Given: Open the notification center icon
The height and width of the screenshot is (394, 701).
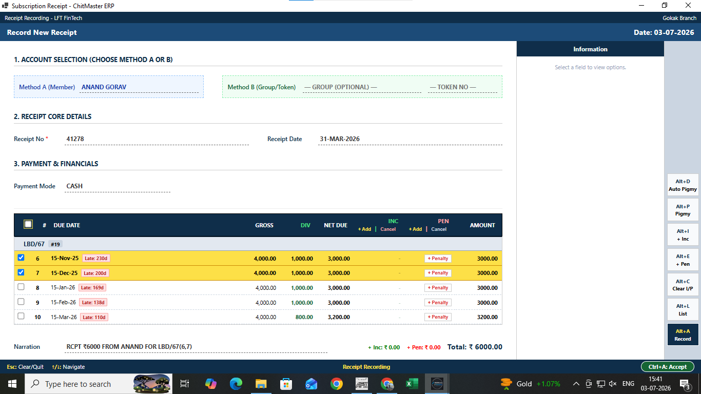Looking at the screenshot, I should 685,384.
